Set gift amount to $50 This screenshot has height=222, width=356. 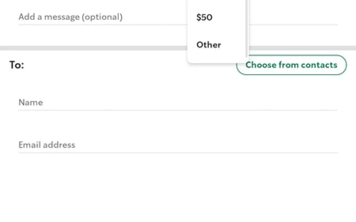tap(204, 17)
